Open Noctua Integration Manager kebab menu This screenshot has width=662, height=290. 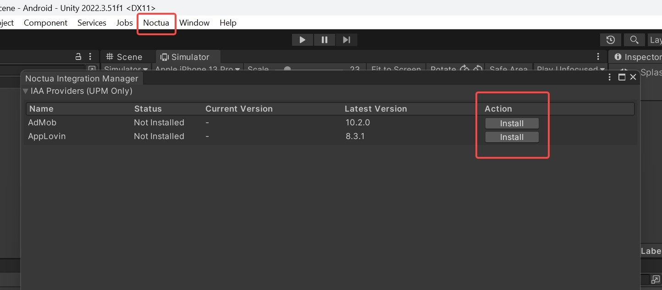pyautogui.click(x=610, y=77)
